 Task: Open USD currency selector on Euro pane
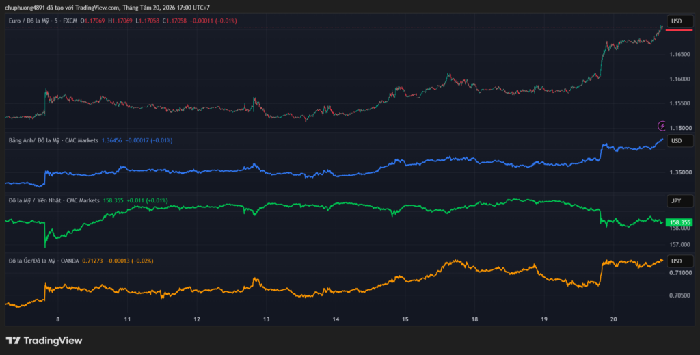click(x=680, y=21)
